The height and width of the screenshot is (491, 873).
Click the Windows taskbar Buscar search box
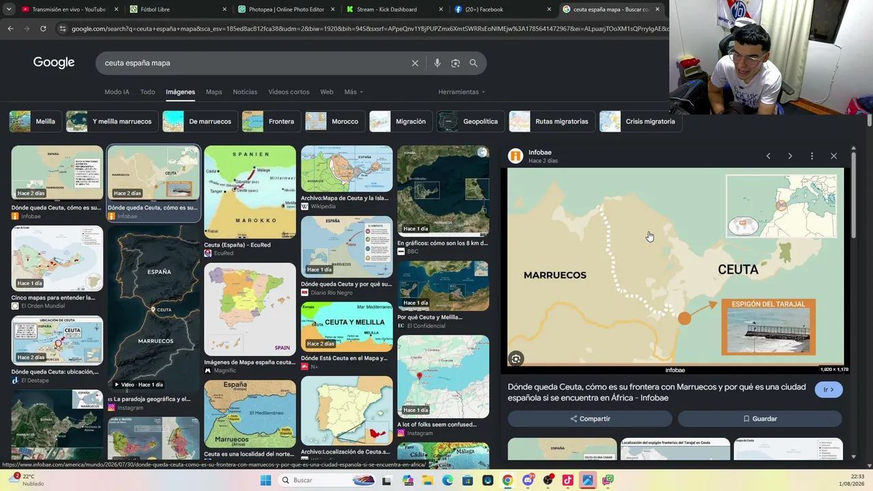[327, 480]
